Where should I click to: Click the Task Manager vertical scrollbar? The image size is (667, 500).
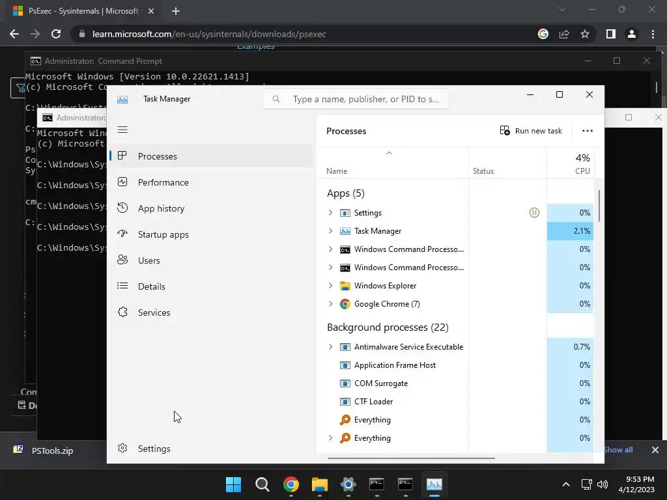point(599,206)
